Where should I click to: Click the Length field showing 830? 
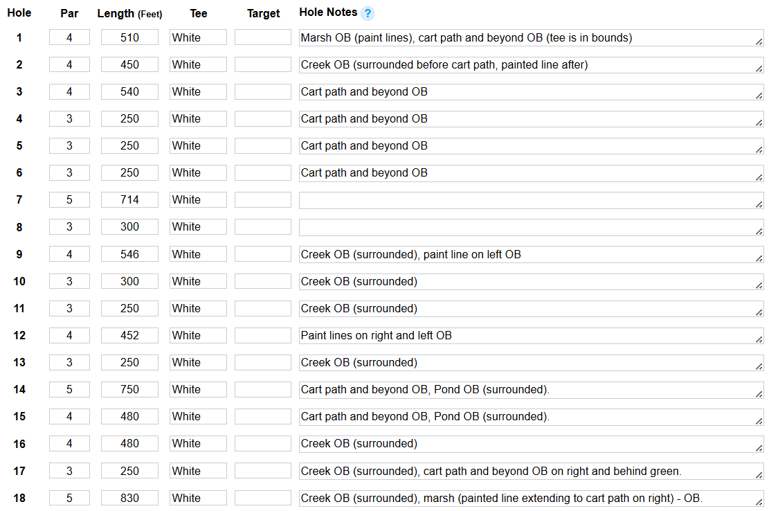click(129, 498)
